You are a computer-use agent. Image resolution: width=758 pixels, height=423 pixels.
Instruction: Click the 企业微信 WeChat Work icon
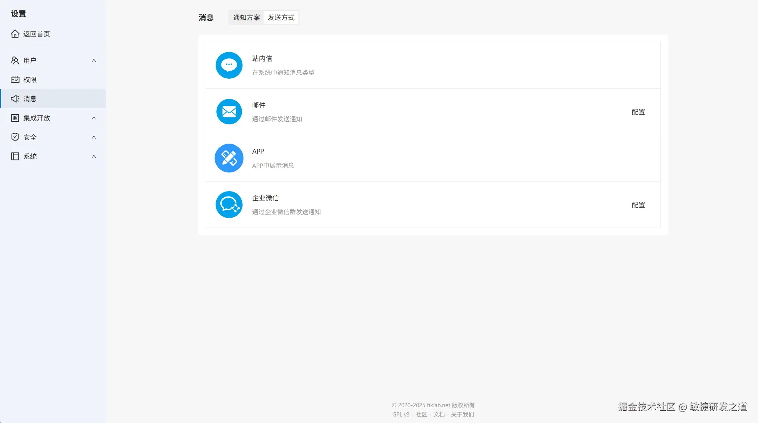coord(229,204)
